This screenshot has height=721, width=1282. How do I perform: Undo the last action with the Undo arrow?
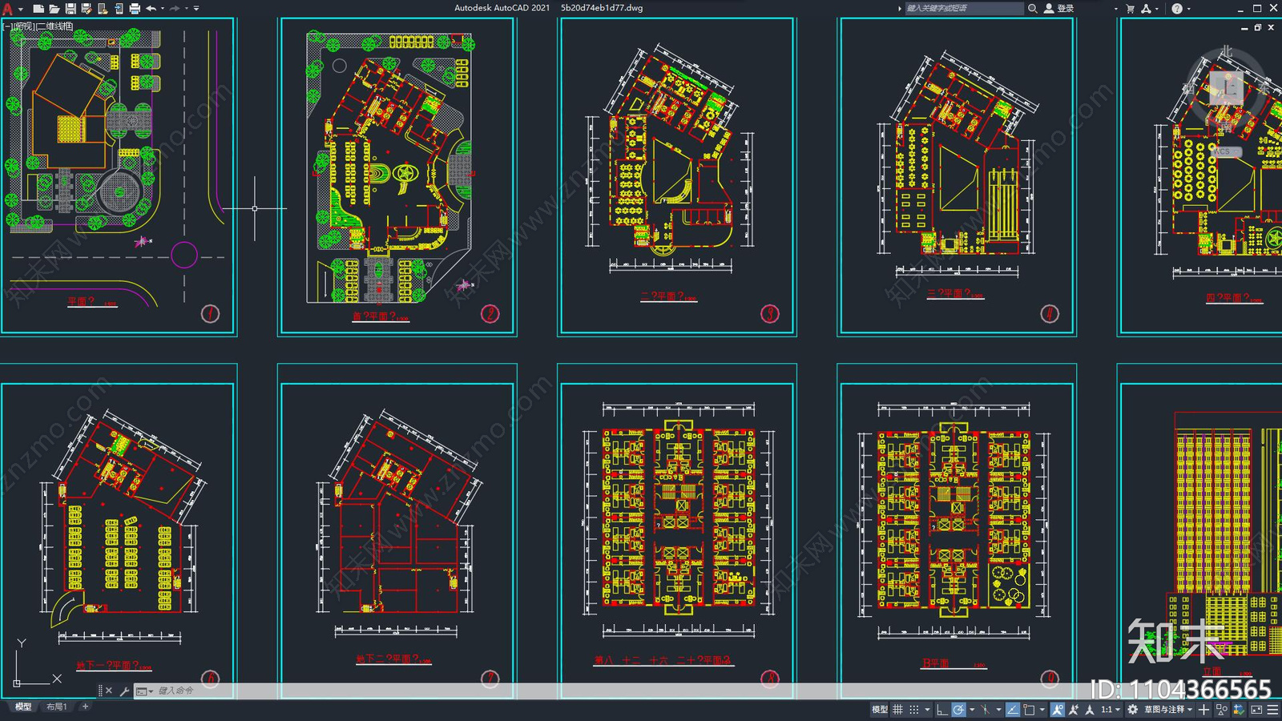[151, 9]
